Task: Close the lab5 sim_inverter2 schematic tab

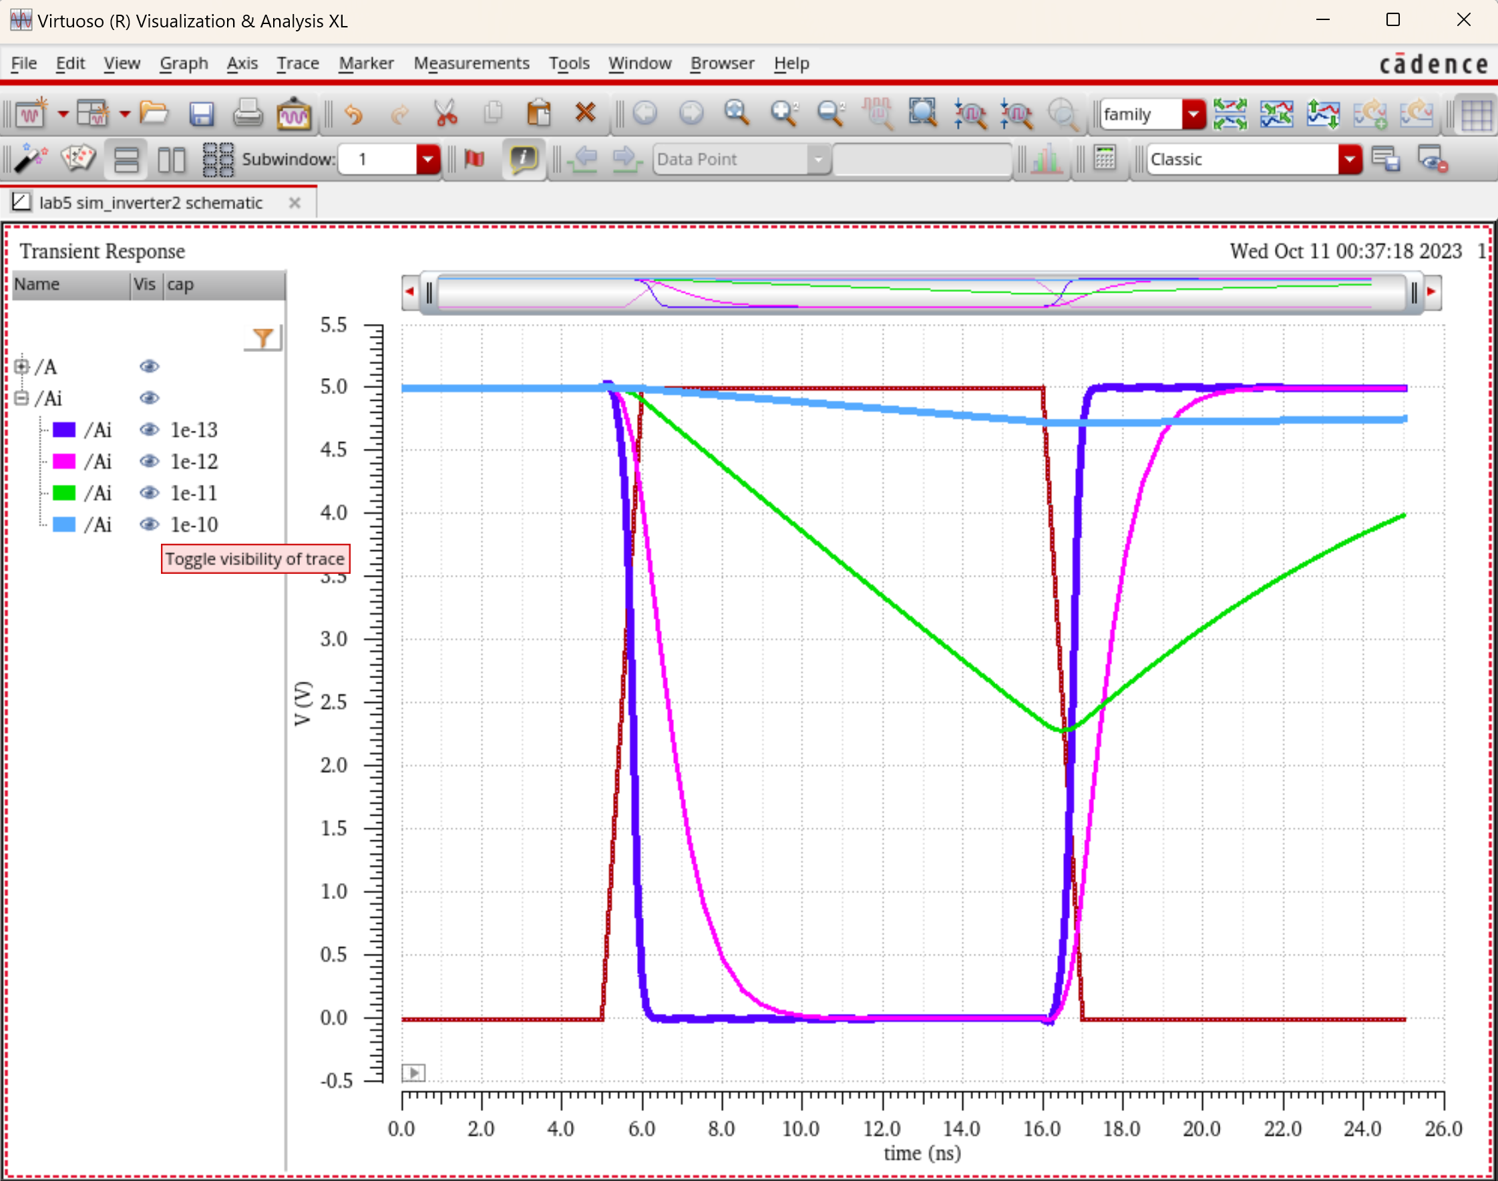Action: [295, 203]
